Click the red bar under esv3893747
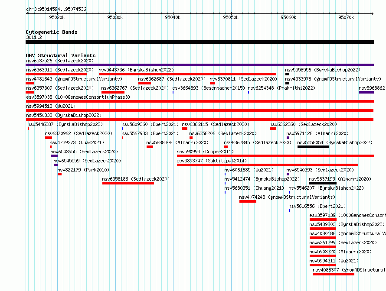 [267, 165]
